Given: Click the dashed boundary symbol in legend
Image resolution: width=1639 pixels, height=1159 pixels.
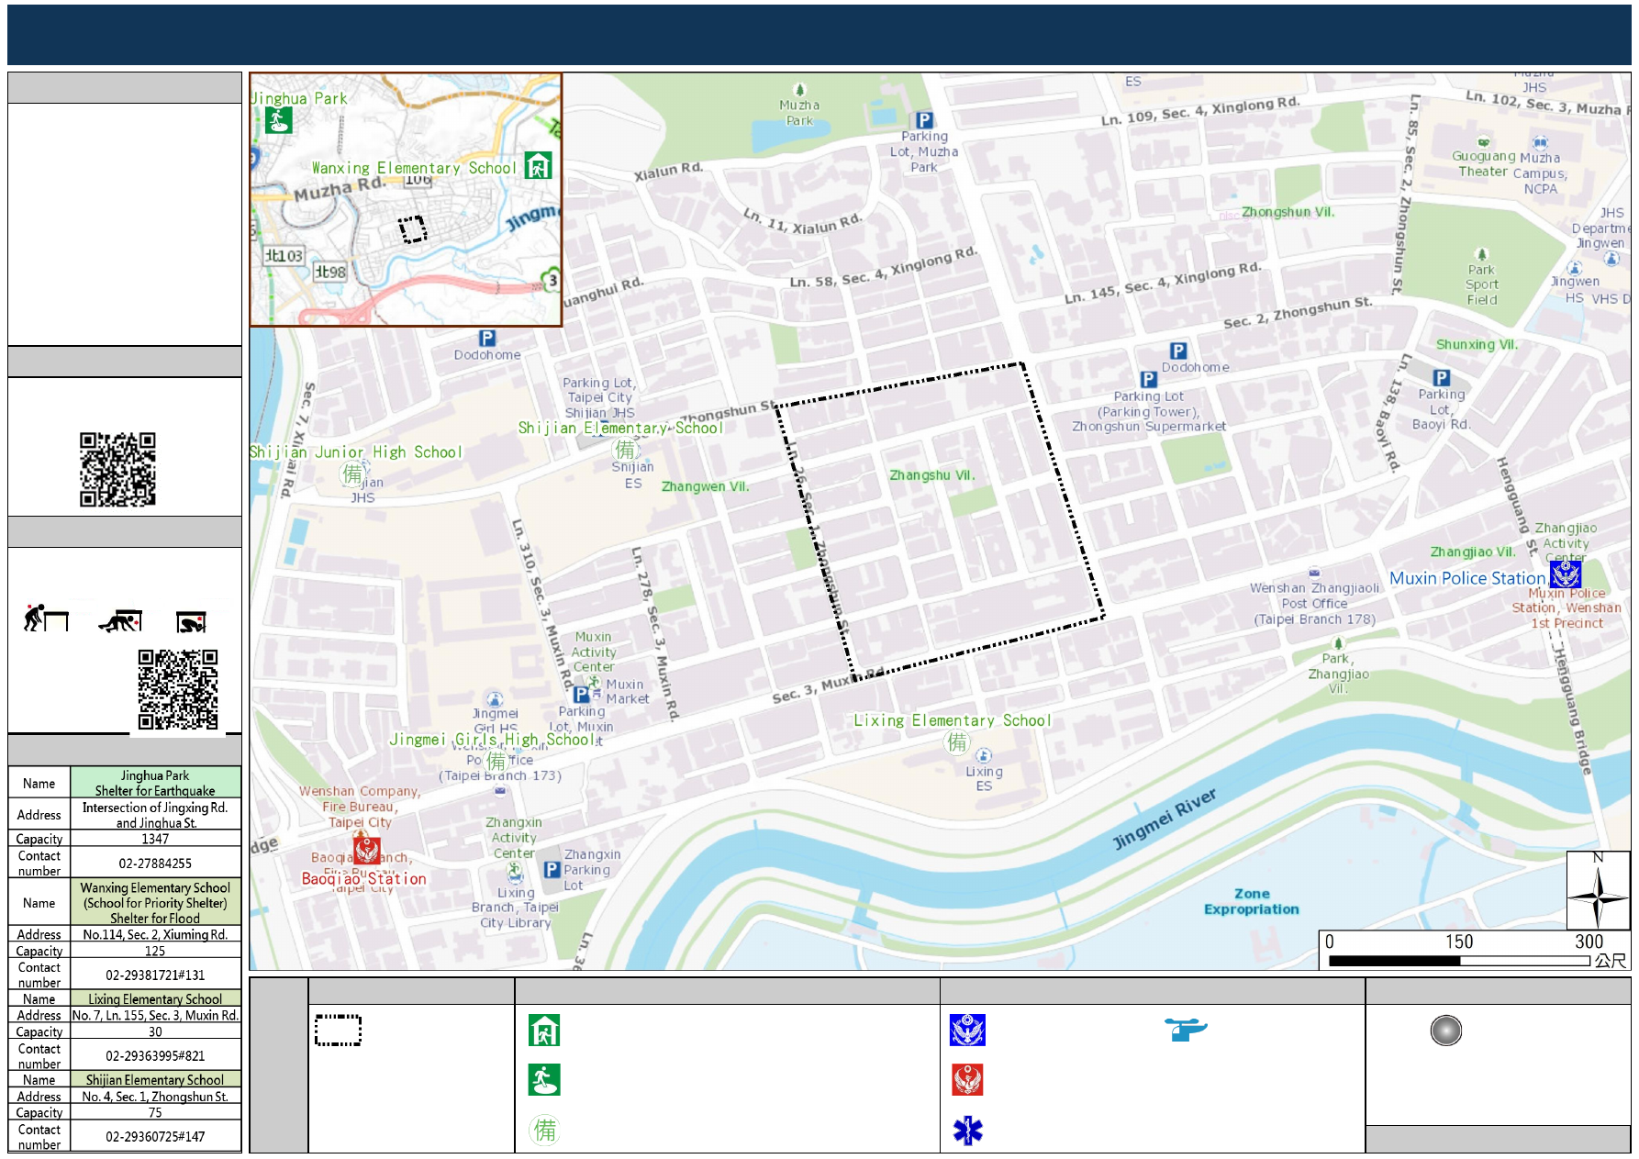Looking at the screenshot, I should click(x=338, y=1031).
